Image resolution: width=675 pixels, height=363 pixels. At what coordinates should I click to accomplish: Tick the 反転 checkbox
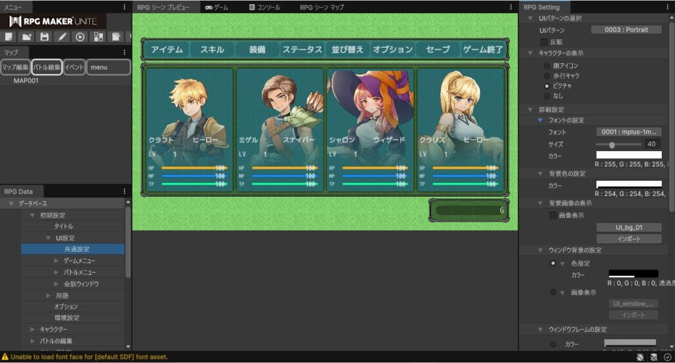pyautogui.click(x=544, y=42)
